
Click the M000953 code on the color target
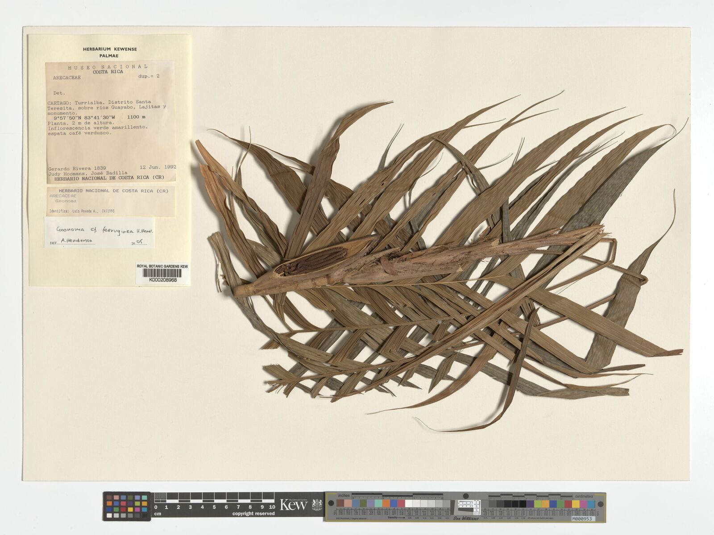583,519
